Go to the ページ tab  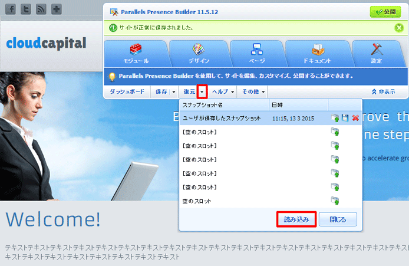[256, 54]
